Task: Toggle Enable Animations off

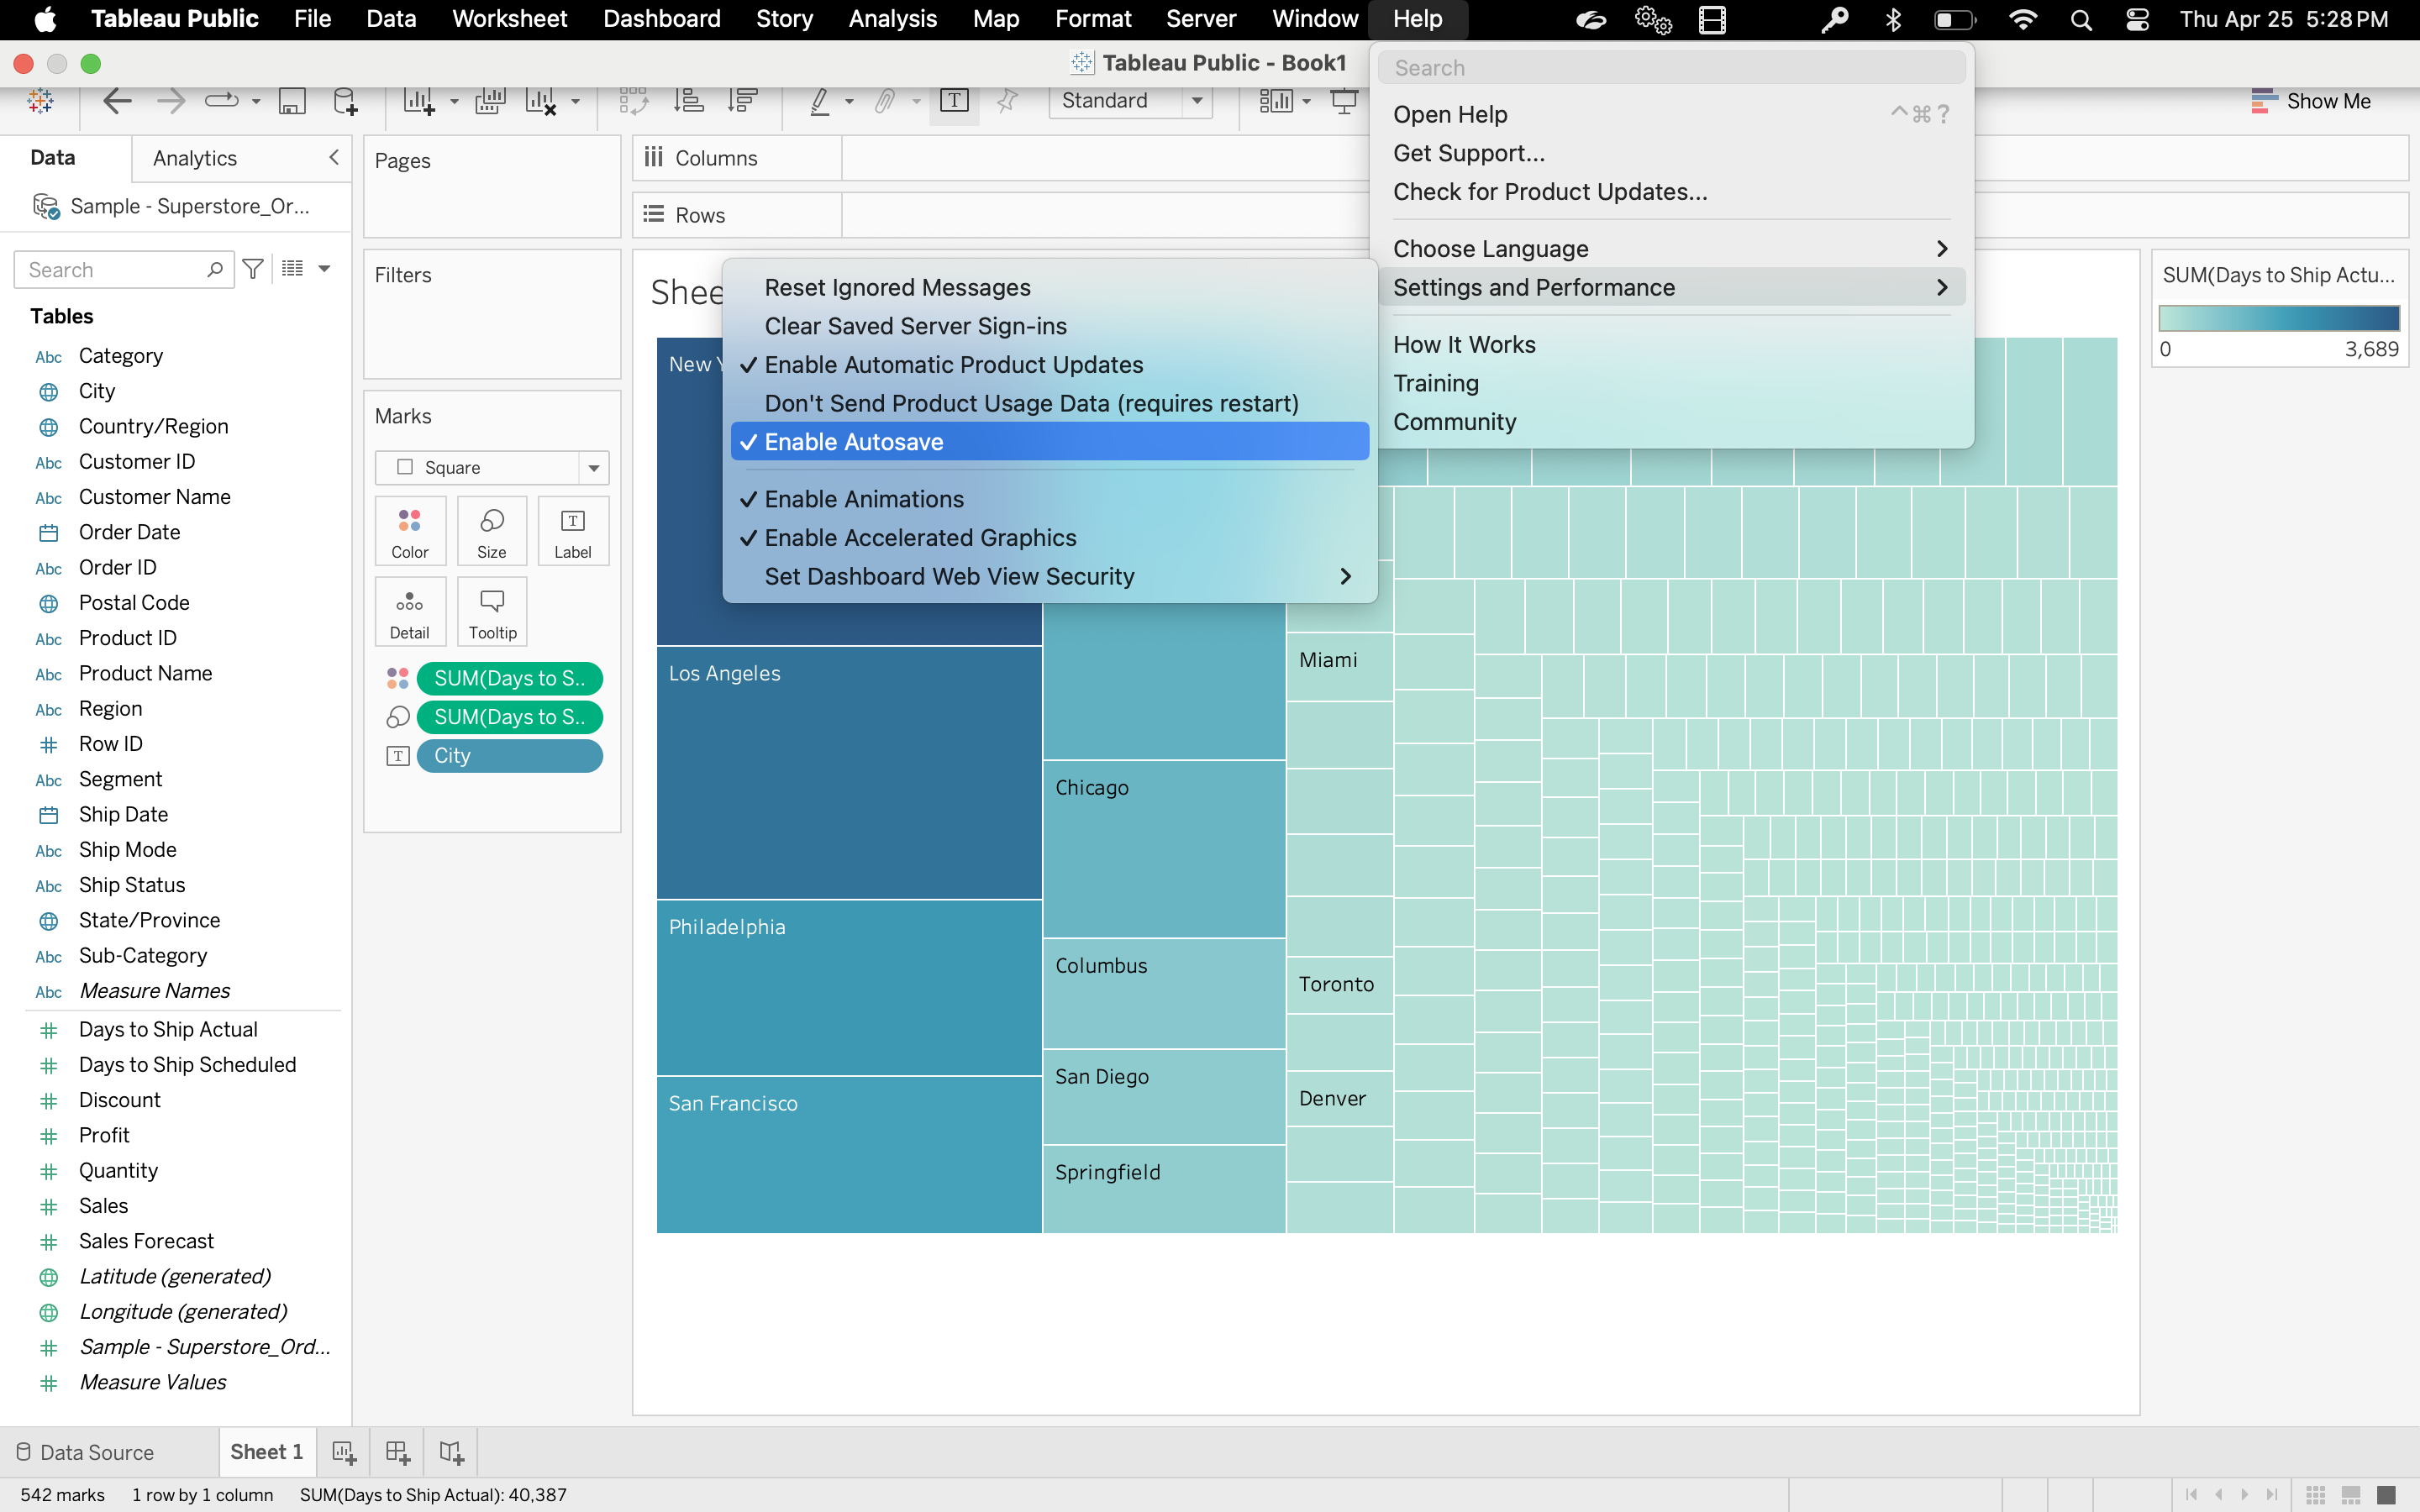Action: coord(864,499)
